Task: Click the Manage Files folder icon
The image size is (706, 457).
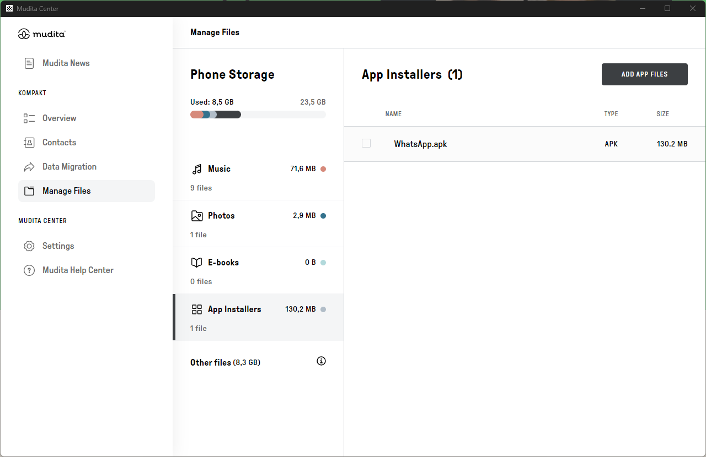Action: click(x=29, y=191)
